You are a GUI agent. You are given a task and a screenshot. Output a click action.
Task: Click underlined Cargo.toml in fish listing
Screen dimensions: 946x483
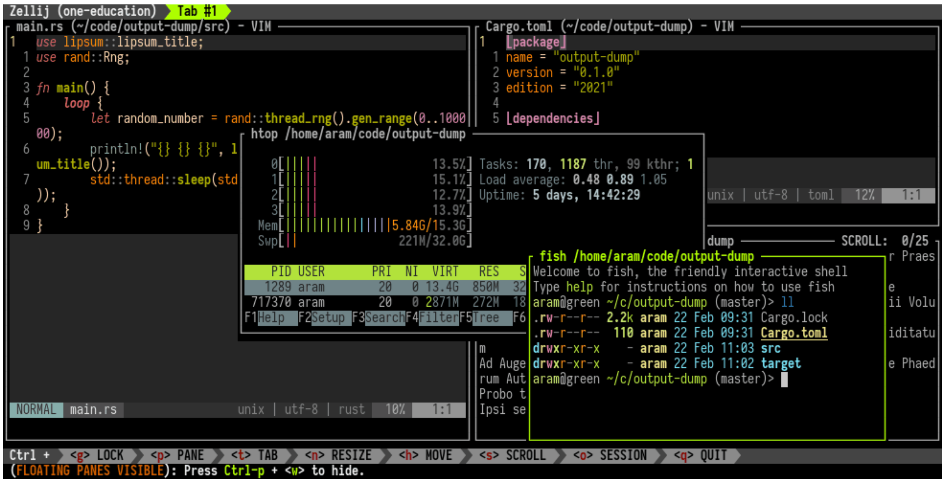(x=794, y=333)
